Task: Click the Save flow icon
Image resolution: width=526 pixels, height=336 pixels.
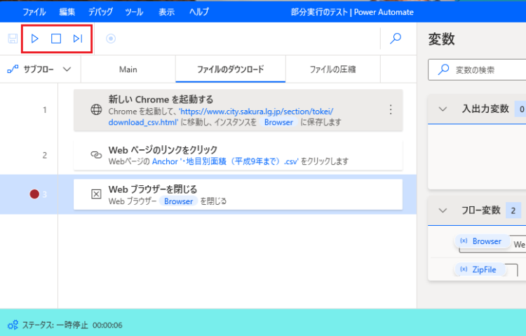Action: [13, 39]
